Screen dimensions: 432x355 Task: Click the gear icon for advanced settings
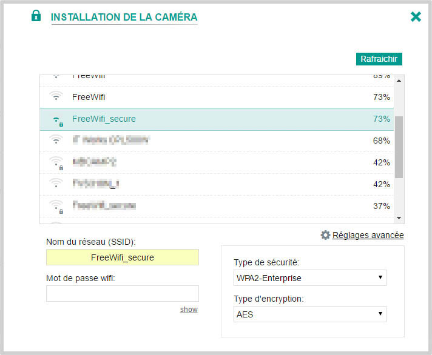pyautogui.click(x=325, y=235)
